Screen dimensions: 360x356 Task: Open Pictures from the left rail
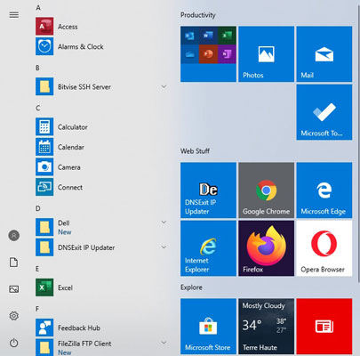coord(13,289)
